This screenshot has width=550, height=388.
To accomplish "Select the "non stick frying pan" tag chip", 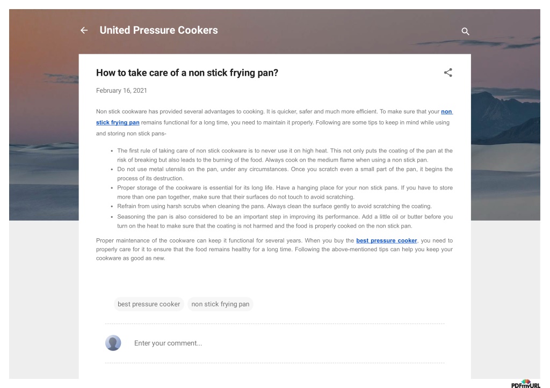I will click(x=220, y=304).
